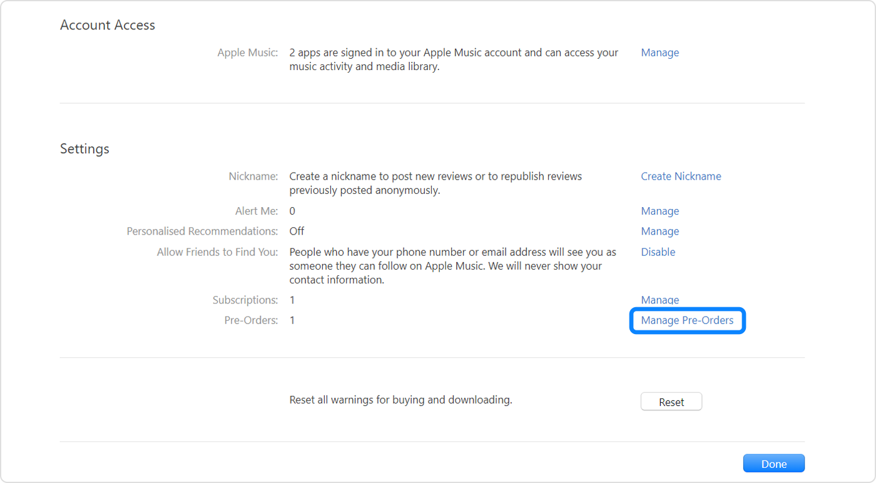Click the Done button
876x483 pixels.
[773, 463]
